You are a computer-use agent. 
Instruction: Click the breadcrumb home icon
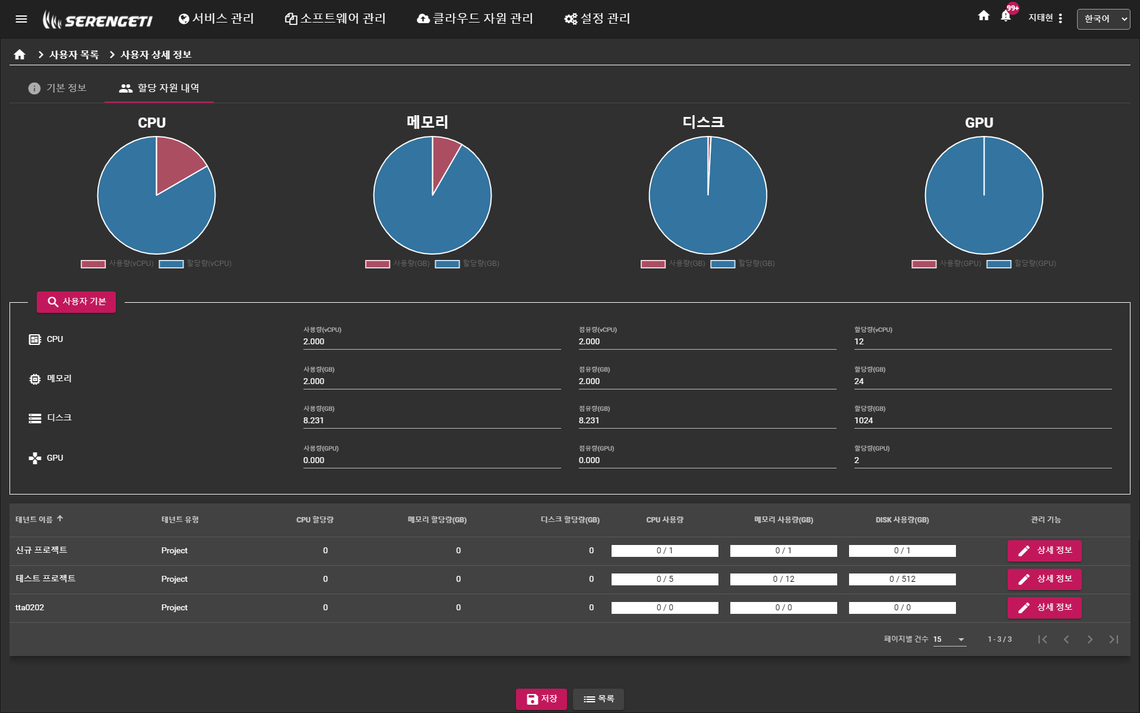20,55
